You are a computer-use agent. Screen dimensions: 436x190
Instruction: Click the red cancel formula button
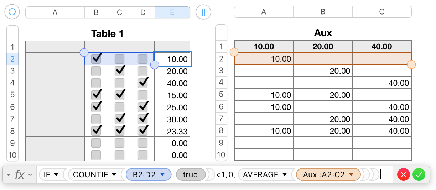(404, 175)
